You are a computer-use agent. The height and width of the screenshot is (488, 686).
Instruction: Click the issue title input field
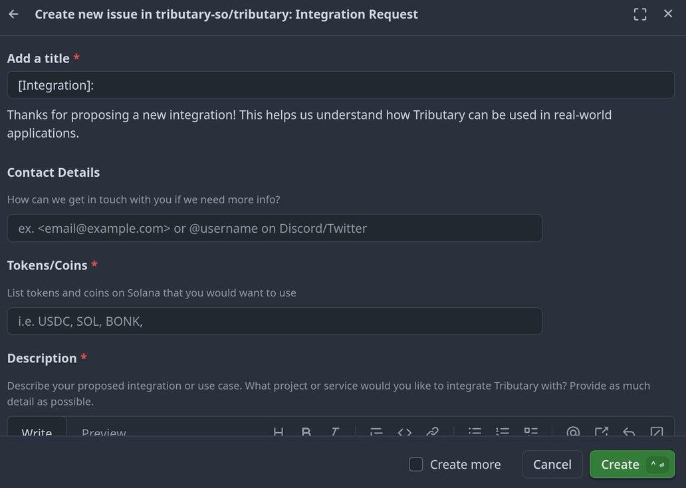coord(340,85)
